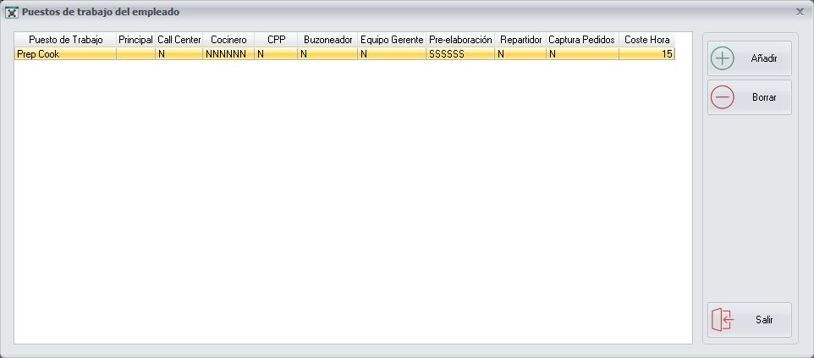This screenshot has width=814, height=358.
Task: Click the Equipo Gerente column header
Action: click(392, 40)
